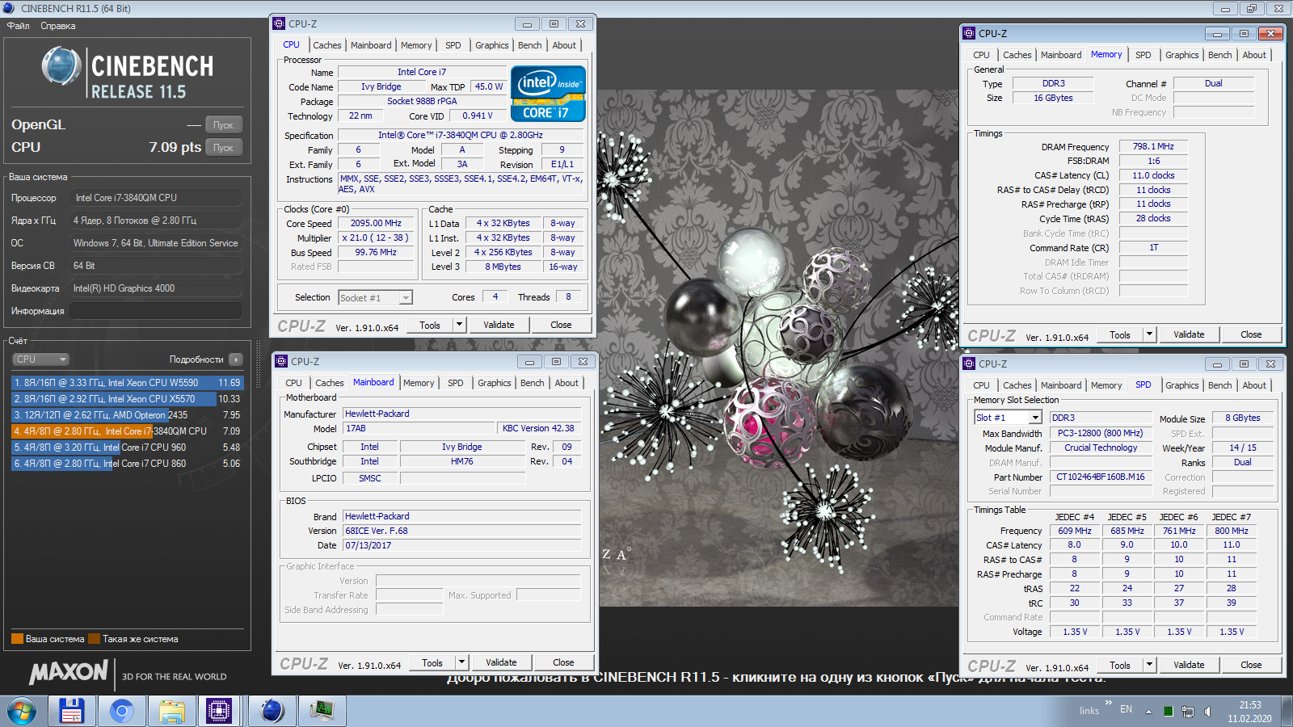Click the Maxon logo in Cinebench
This screenshot has width=1293, height=727.
[69, 672]
